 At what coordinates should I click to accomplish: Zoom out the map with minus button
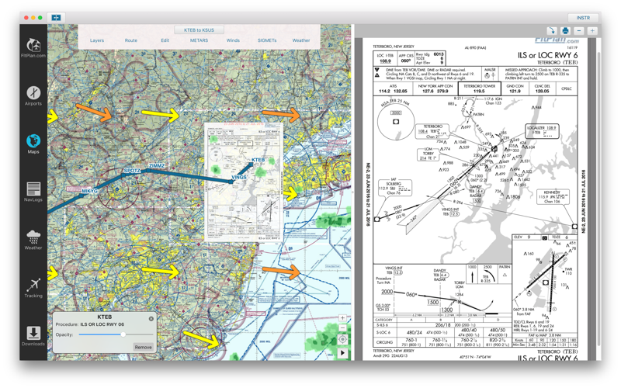tap(342, 327)
